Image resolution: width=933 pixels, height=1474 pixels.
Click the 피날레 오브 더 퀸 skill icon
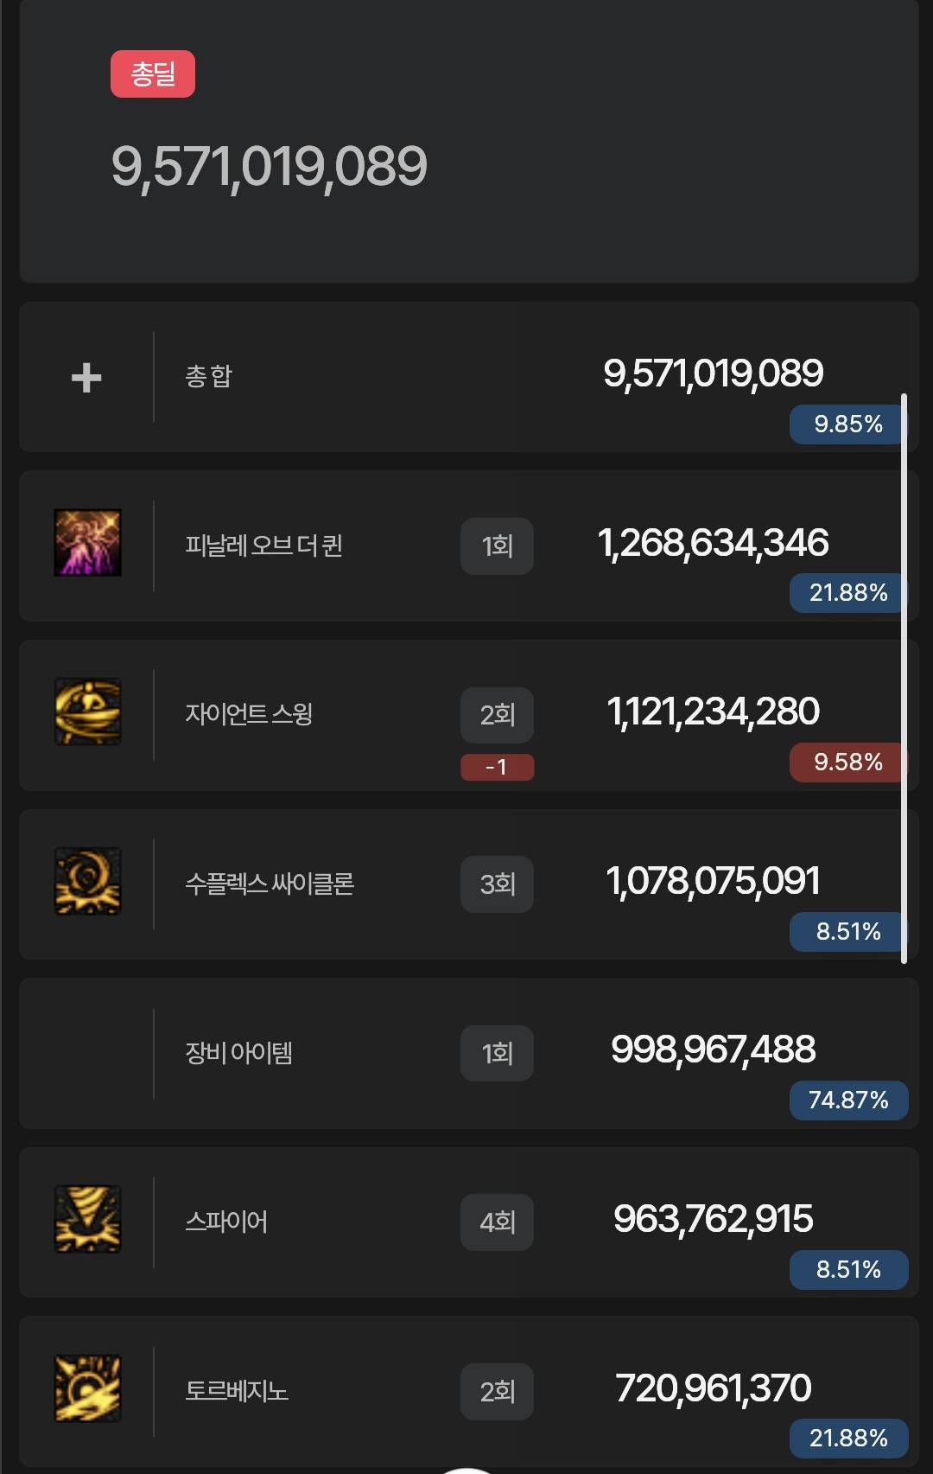pyautogui.click(x=87, y=543)
